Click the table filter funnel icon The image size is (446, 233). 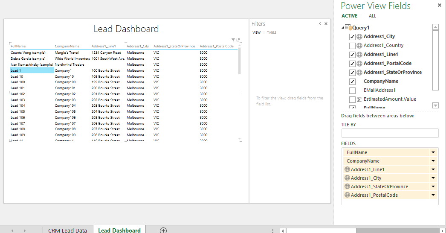point(233,40)
